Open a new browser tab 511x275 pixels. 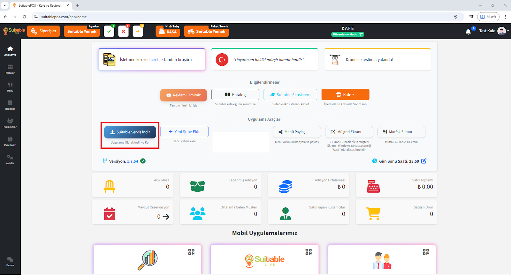tap(77, 5)
